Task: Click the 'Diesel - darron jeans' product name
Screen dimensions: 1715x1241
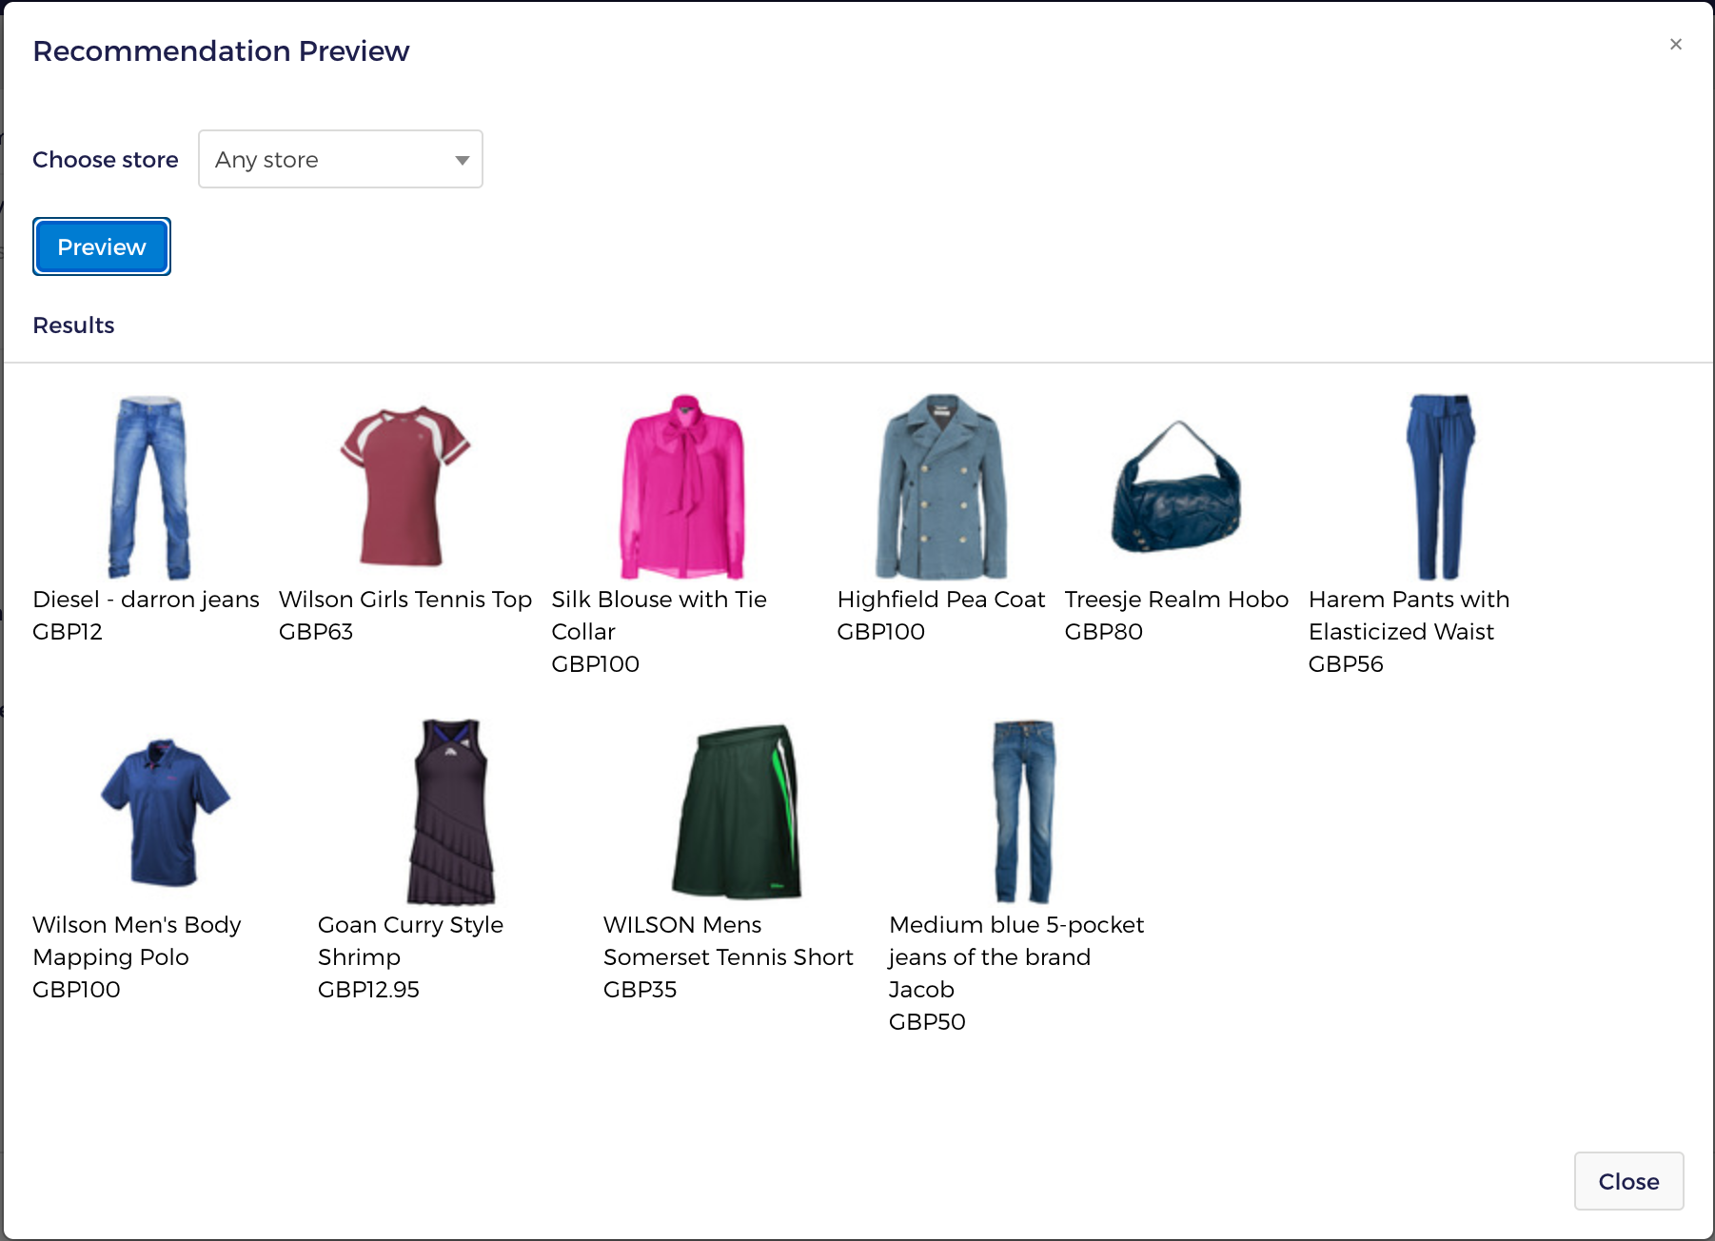Action: 146,600
